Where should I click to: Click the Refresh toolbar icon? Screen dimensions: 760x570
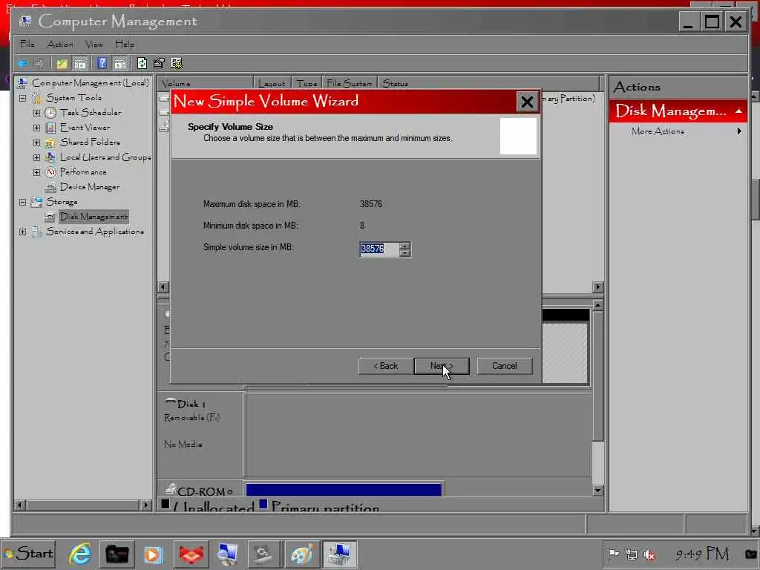[142, 63]
